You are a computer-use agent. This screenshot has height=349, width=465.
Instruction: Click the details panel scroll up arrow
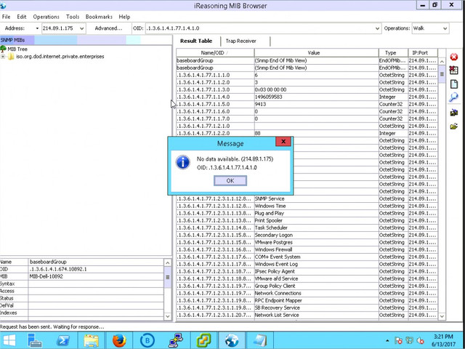point(168,262)
